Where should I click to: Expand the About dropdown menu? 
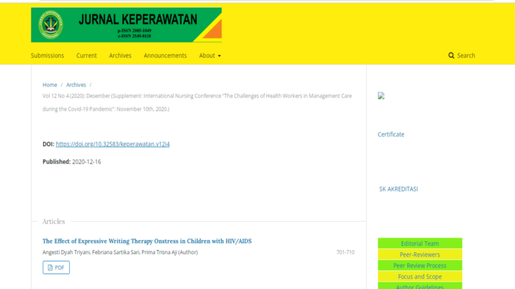click(210, 56)
